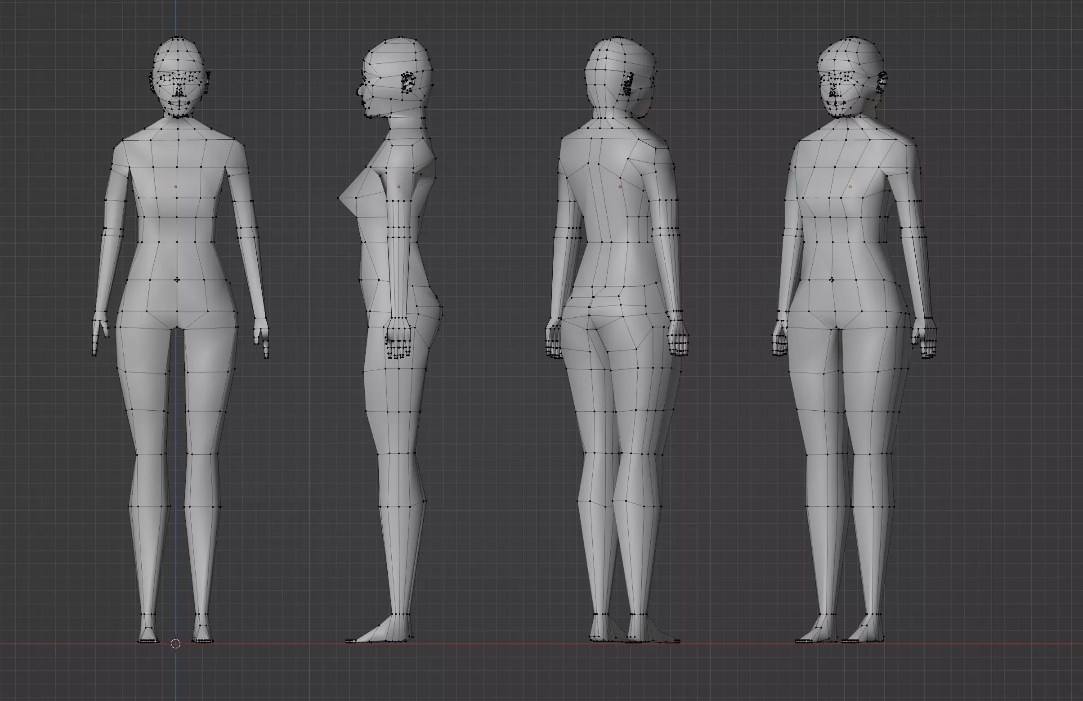Select chest tip vertex on side-view model
This screenshot has width=1083, height=701.
point(339,198)
